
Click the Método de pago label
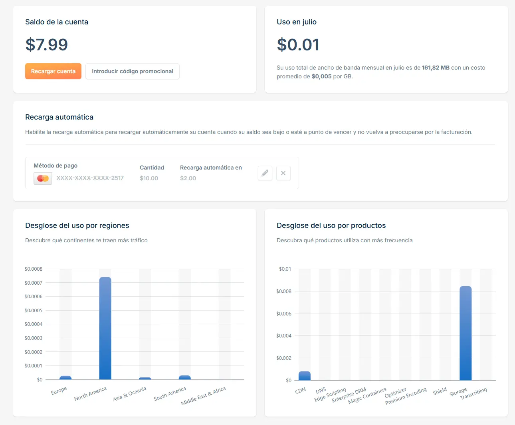[x=55, y=166]
